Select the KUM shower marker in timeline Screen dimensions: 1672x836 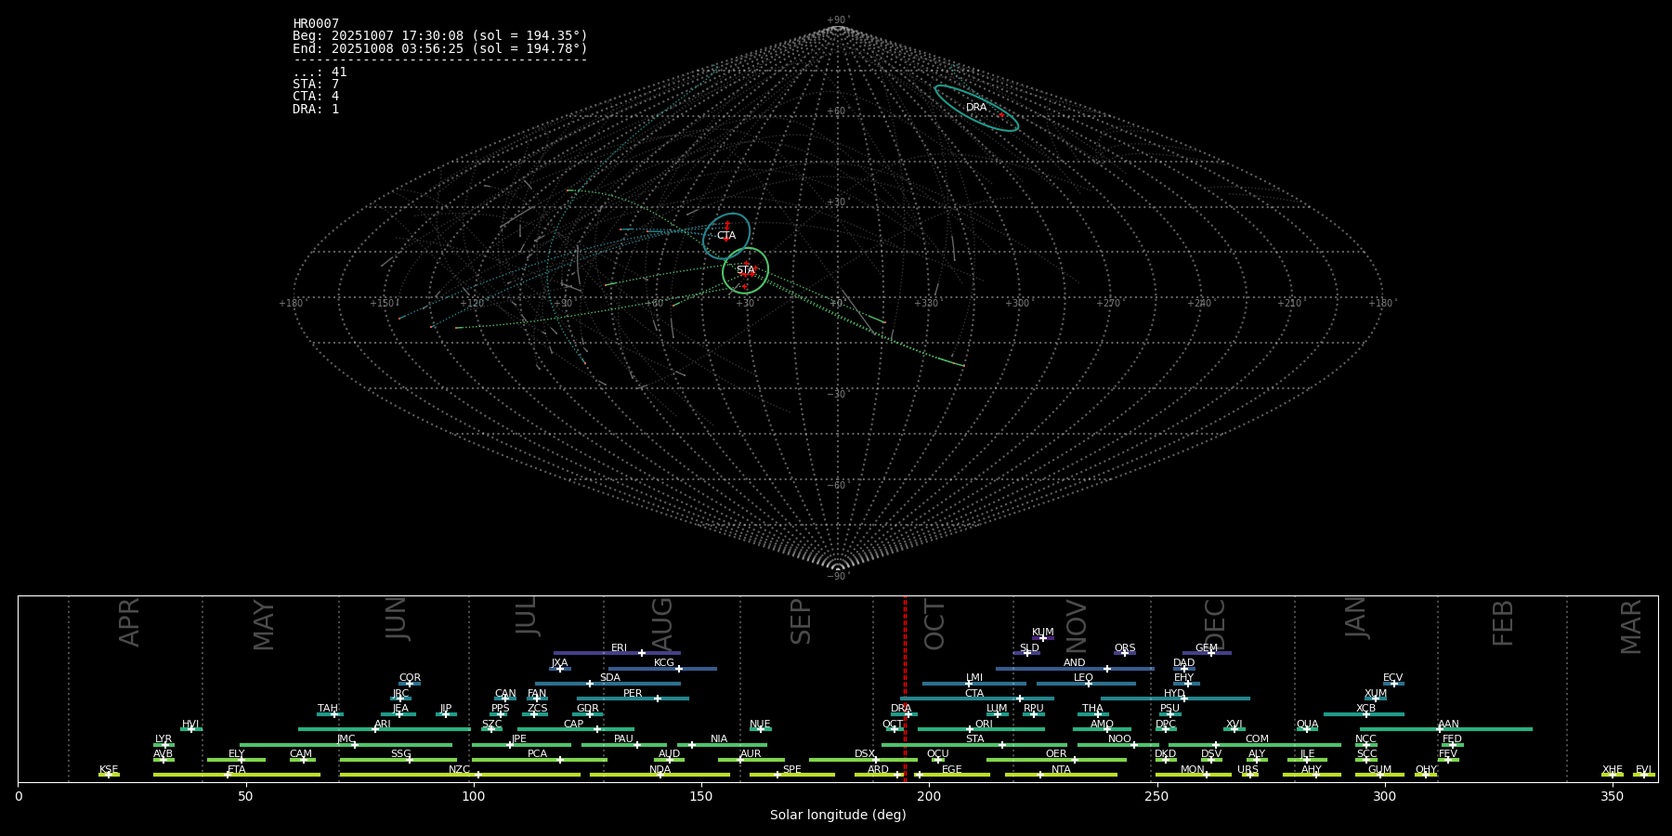1042,638
